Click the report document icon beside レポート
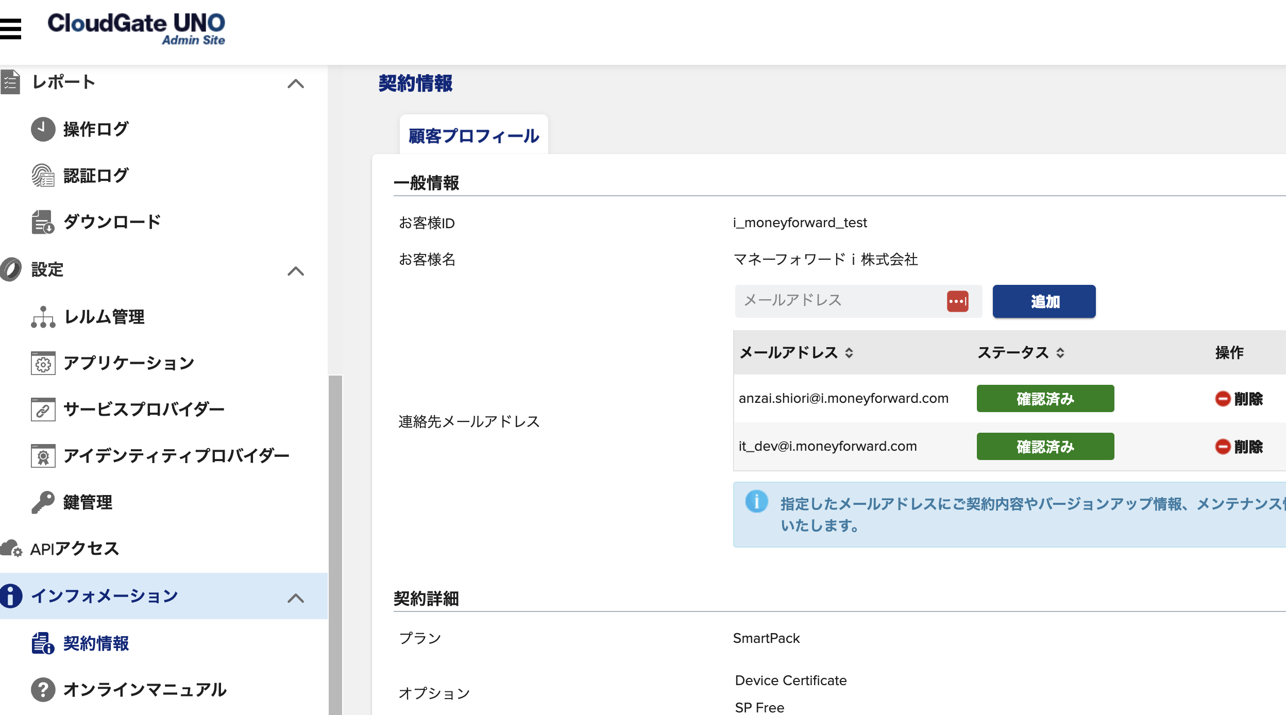 [x=10, y=82]
